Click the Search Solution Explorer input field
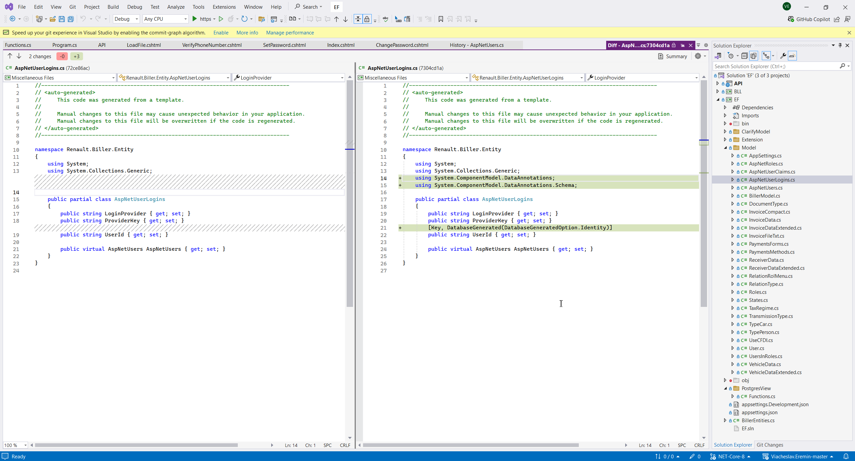855x461 pixels. coord(775,66)
